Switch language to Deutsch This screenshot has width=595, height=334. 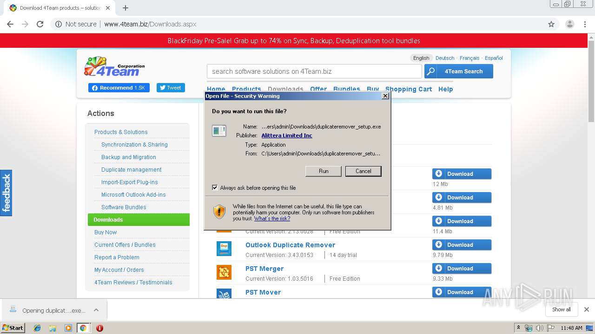[445, 58]
